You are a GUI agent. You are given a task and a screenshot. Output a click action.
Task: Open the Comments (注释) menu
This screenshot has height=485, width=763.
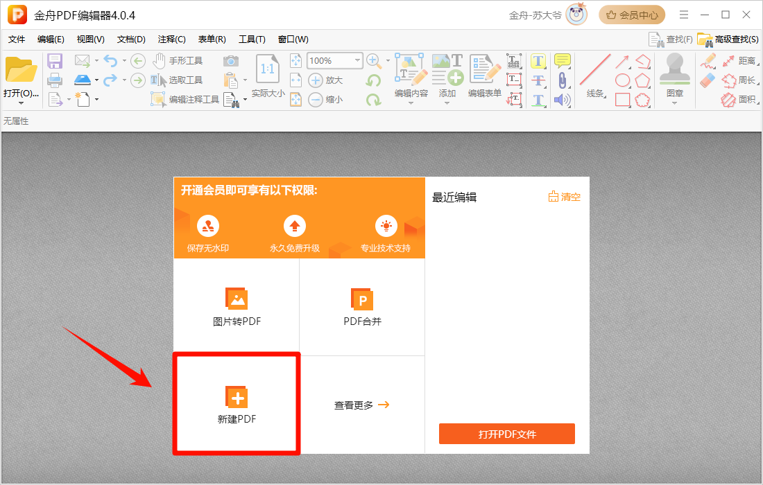(172, 39)
